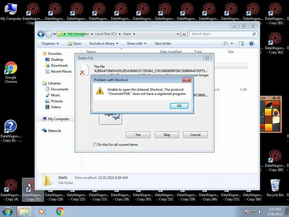The image size is (289, 217).
Task: Click the change view icon
Action: click(x=225, y=44)
